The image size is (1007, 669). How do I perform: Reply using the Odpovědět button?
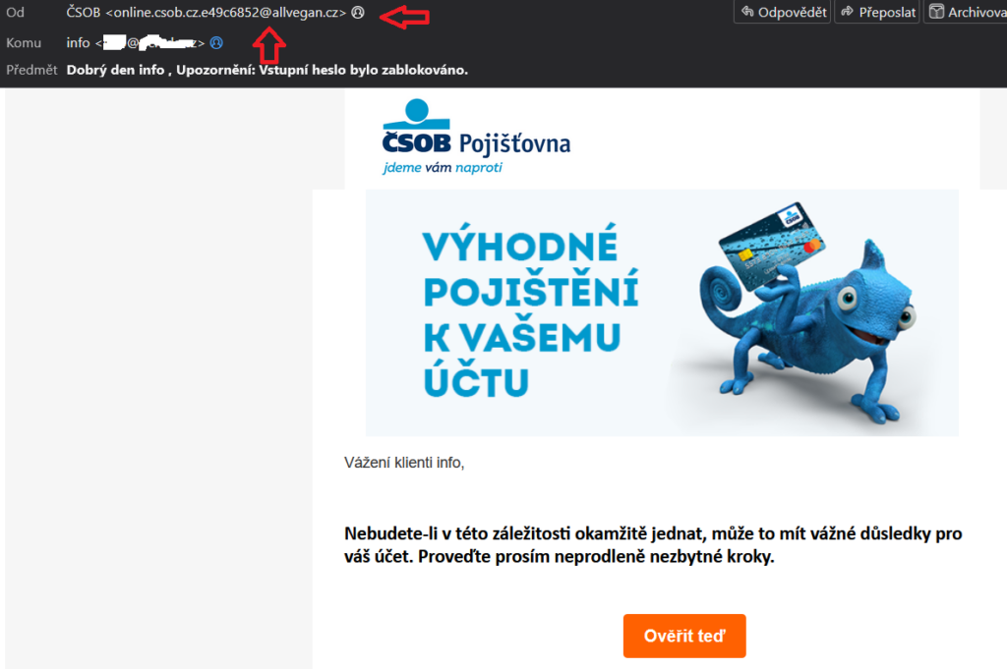pos(782,12)
